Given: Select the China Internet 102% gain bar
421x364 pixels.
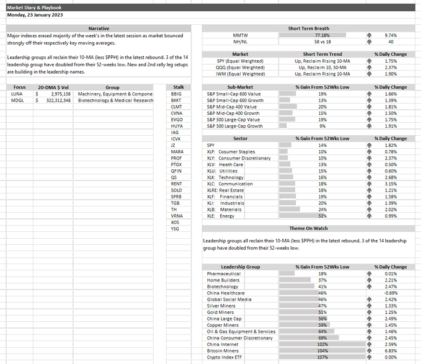Looking at the screenshot, I should [x=322, y=344].
